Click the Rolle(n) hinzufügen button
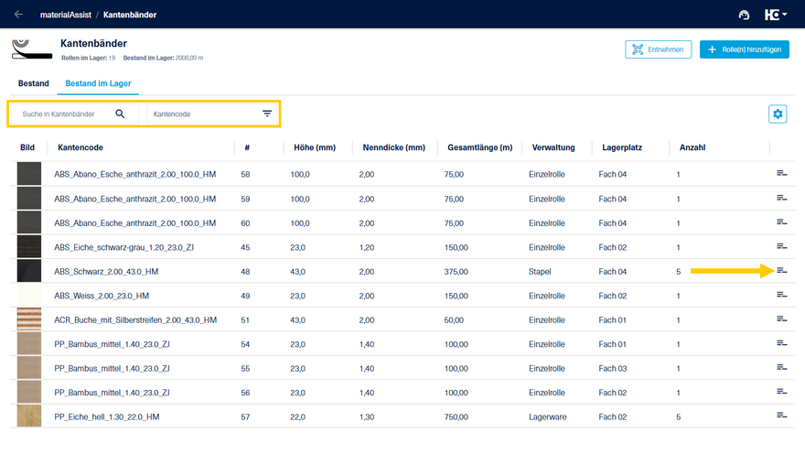 [x=744, y=49]
